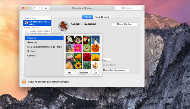
Task: Minimize the window with the yellow button
Action: point(26,8)
